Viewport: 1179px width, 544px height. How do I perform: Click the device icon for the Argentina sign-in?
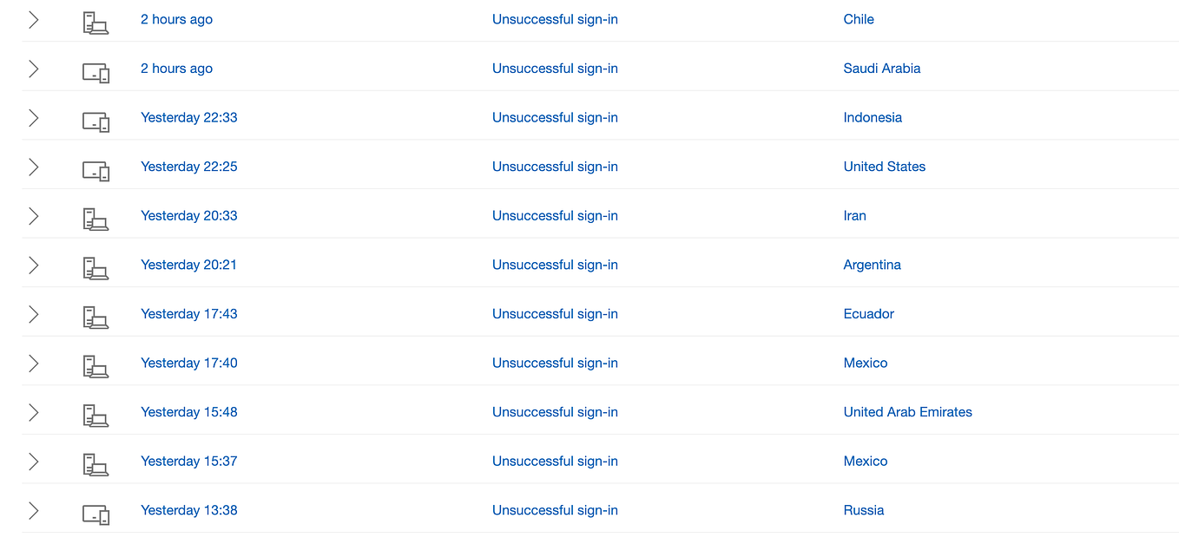pos(96,268)
